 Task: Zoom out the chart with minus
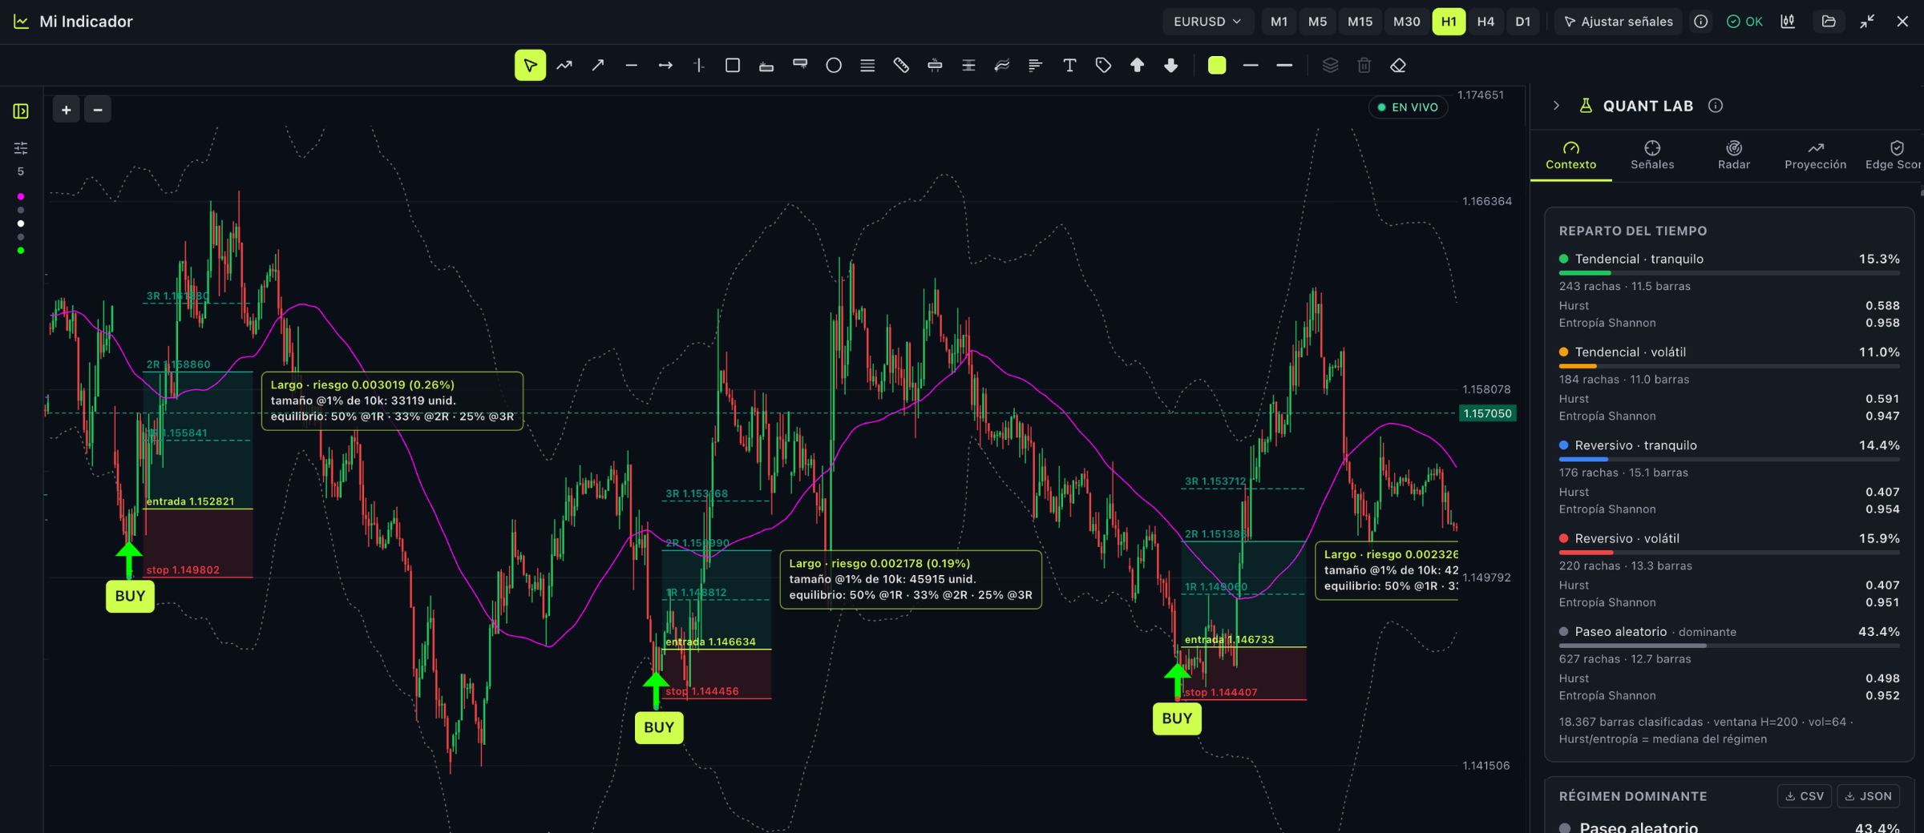(98, 110)
